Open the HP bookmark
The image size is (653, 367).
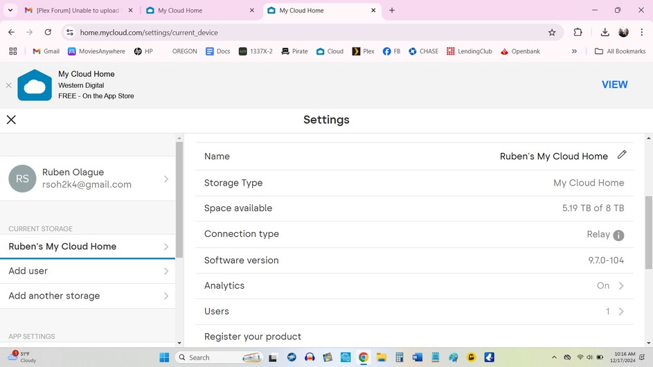point(143,51)
